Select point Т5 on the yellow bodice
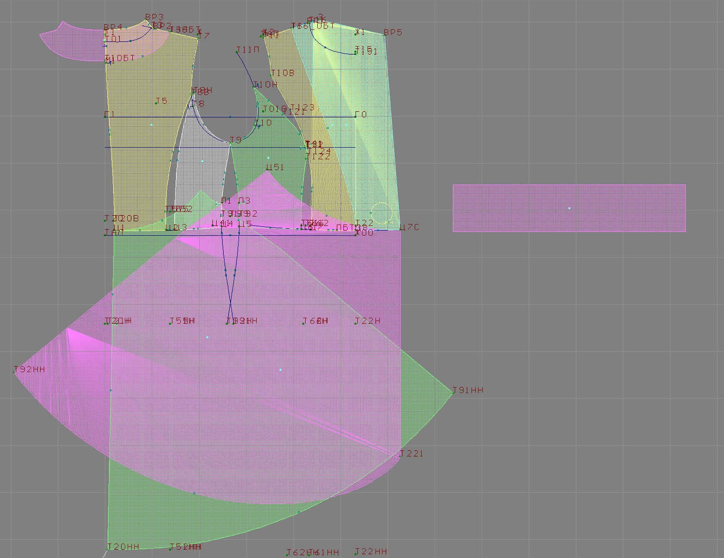This screenshot has width=724, height=558. (x=156, y=102)
